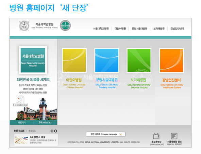
Task: Click the SNUH PR MOVIE label
Action: 157,144
